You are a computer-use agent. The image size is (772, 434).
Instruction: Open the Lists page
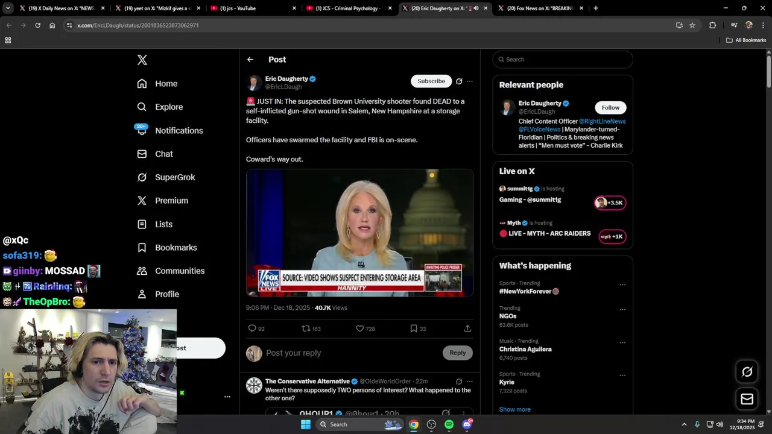[155, 224]
